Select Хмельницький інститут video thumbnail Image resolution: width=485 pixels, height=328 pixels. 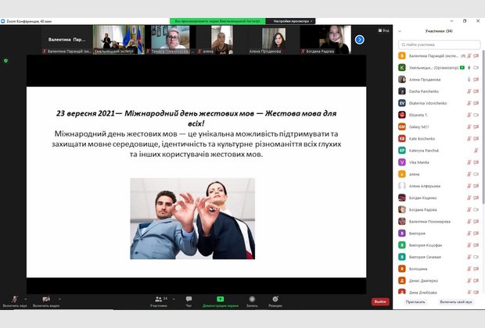[119, 40]
